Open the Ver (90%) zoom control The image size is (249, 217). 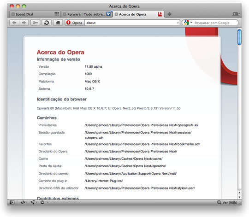(x=230, y=203)
